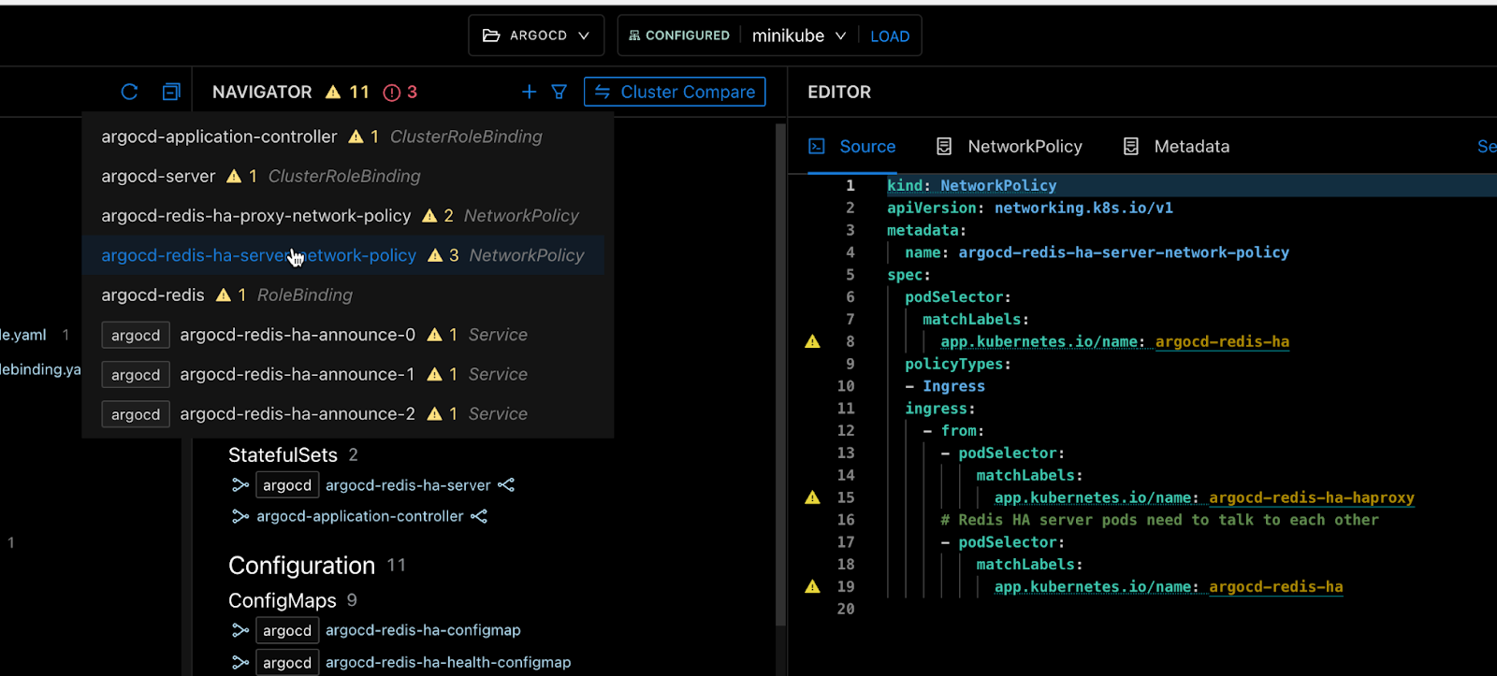Click editor line 4 name value
The width and height of the screenshot is (1497, 676).
pyautogui.click(x=1124, y=252)
